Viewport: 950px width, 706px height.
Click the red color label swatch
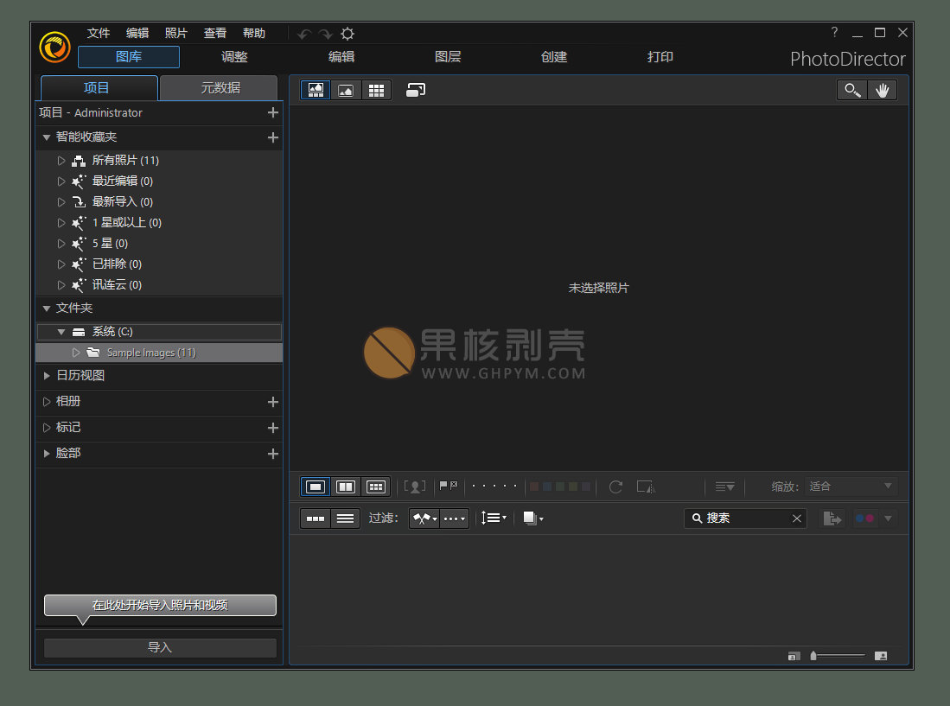click(x=534, y=487)
